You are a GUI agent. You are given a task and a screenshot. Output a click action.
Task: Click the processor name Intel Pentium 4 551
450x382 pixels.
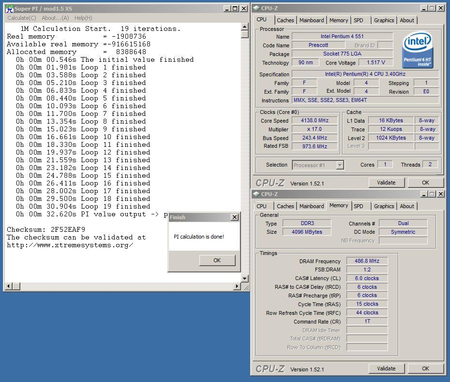342,36
